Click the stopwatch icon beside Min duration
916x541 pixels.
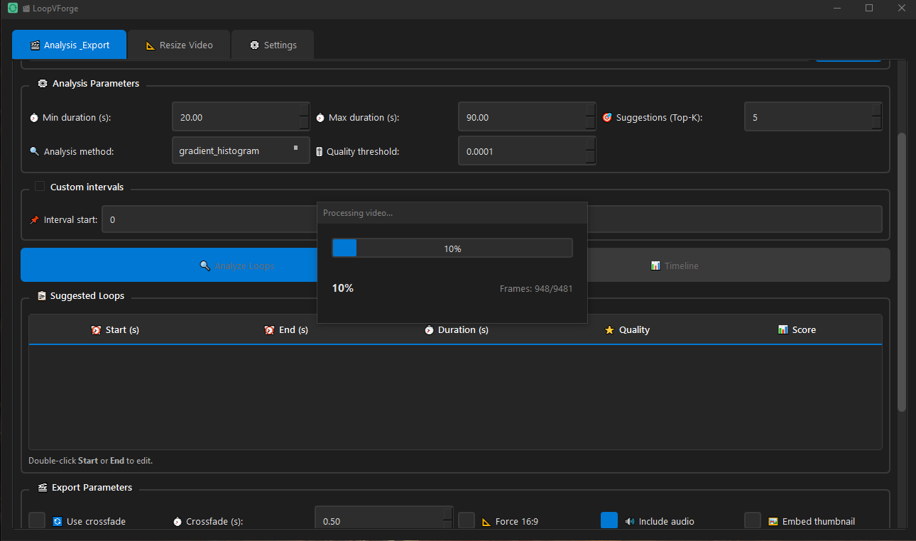click(34, 118)
